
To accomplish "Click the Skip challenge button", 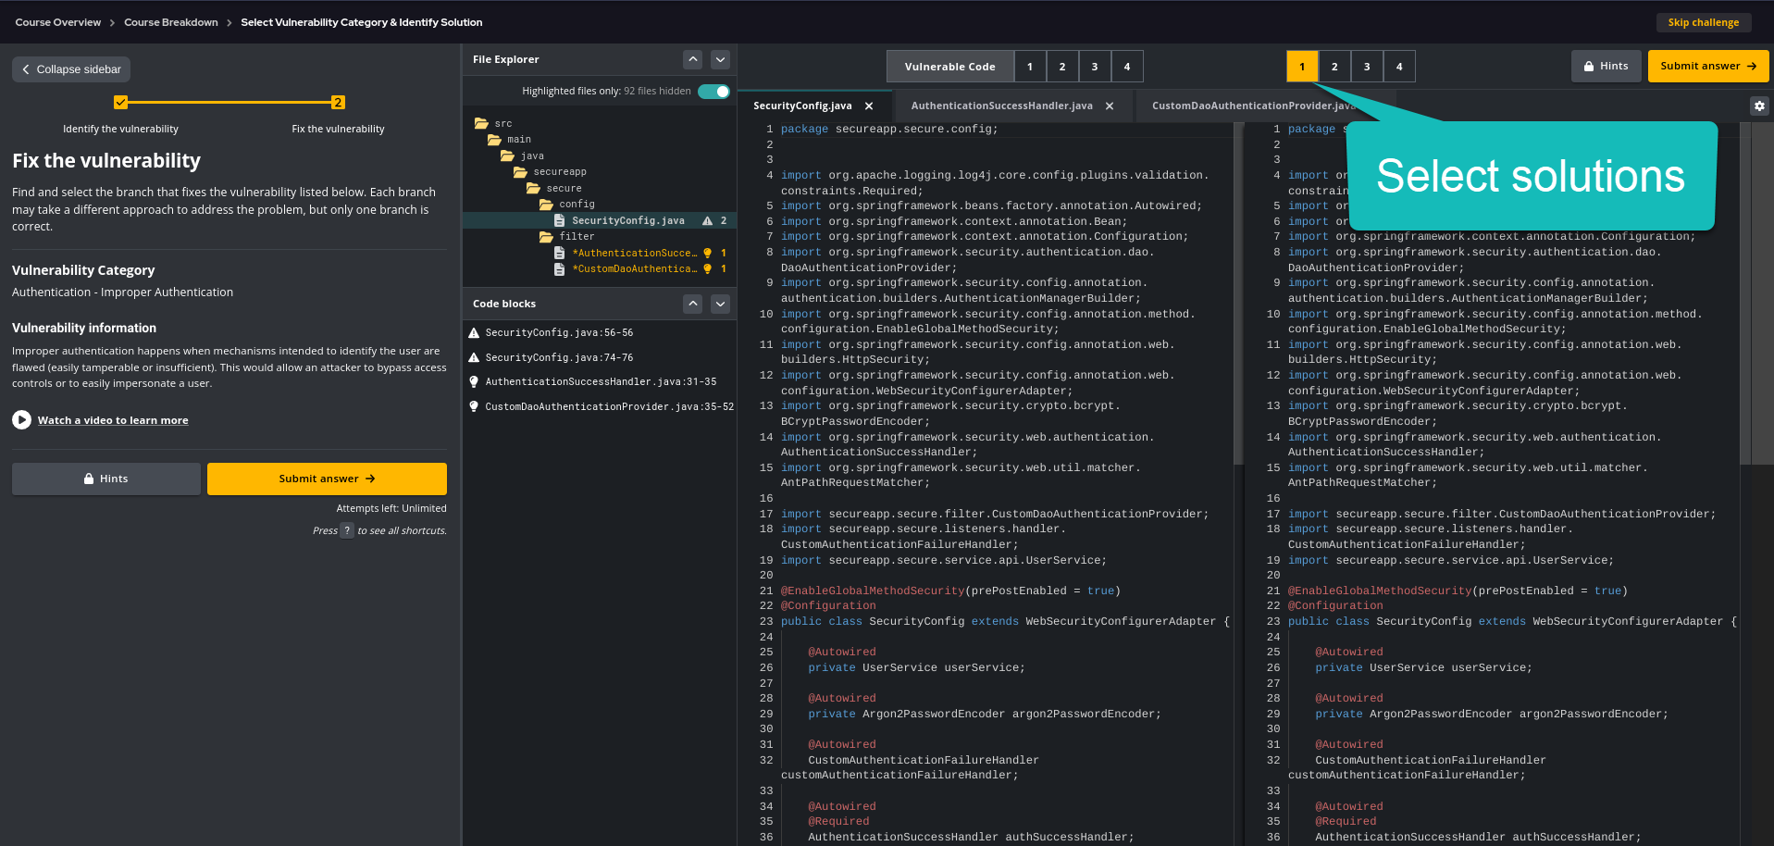I will coord(1703,22).
